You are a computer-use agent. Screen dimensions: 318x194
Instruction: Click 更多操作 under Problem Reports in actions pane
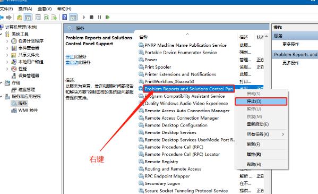pyautogui.click(x=290, y=63)
